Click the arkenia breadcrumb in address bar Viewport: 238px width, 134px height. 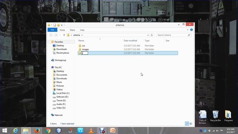coord(77,35)
